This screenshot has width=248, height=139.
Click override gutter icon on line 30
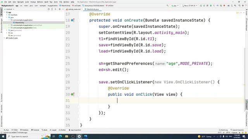coord(72,94)
